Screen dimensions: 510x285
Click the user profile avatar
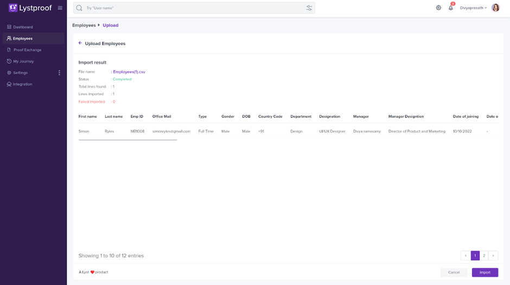pos(495,8)
